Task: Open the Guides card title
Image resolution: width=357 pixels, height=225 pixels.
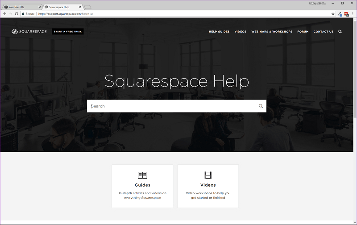Action: (x=142, y=185)
